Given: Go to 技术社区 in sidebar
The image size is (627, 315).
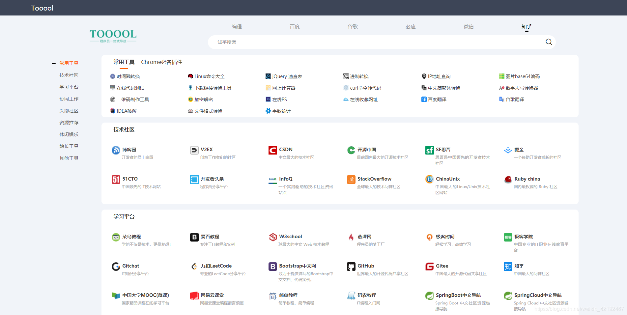Looking at the screenshot, I should pyautogui.click(x=69, y=75).
